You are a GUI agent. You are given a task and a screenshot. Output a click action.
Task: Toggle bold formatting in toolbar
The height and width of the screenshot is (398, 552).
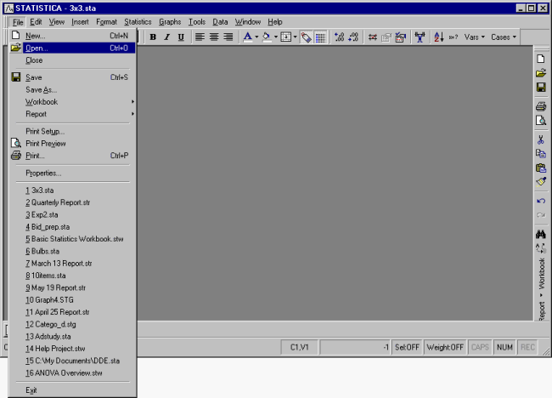(153, 37)
